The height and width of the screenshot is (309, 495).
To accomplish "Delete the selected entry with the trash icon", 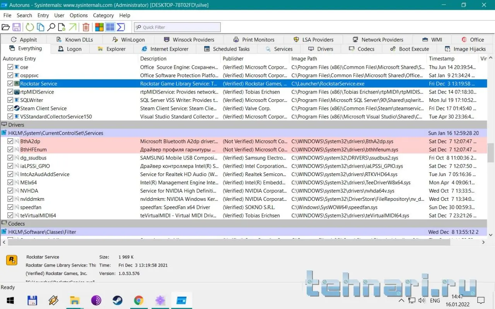I will (86, 27).
